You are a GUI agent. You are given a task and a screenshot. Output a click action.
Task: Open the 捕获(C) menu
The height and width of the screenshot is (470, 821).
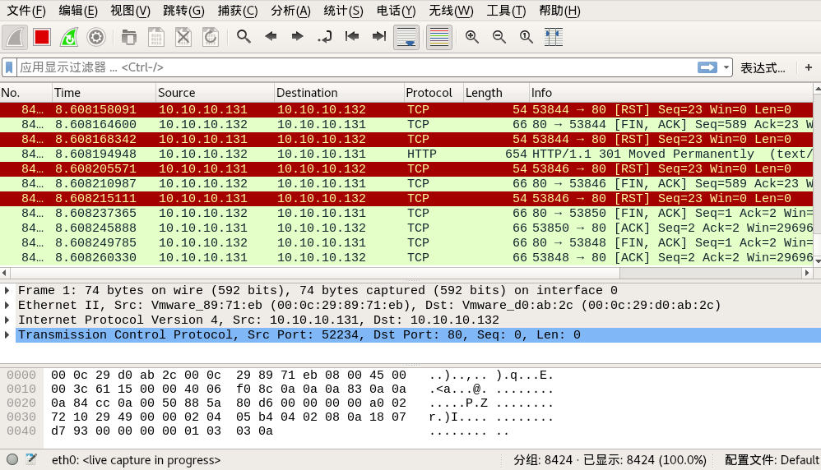click(238, 11)
